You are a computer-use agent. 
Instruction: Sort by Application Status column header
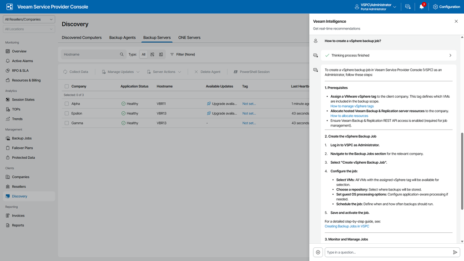(134, 86)
